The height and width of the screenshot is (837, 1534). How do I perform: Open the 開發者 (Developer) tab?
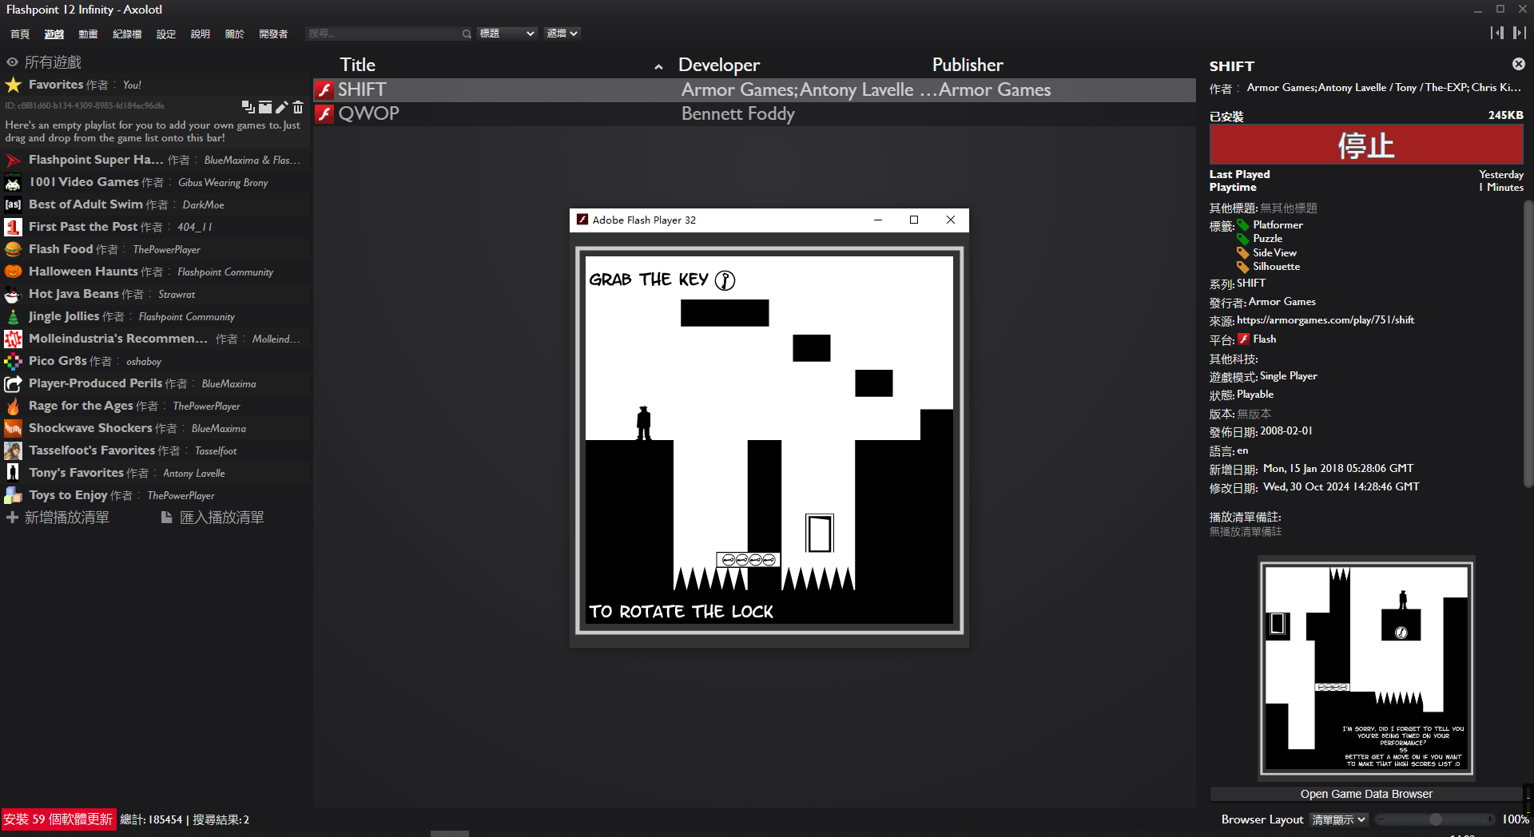coord(273,34)
